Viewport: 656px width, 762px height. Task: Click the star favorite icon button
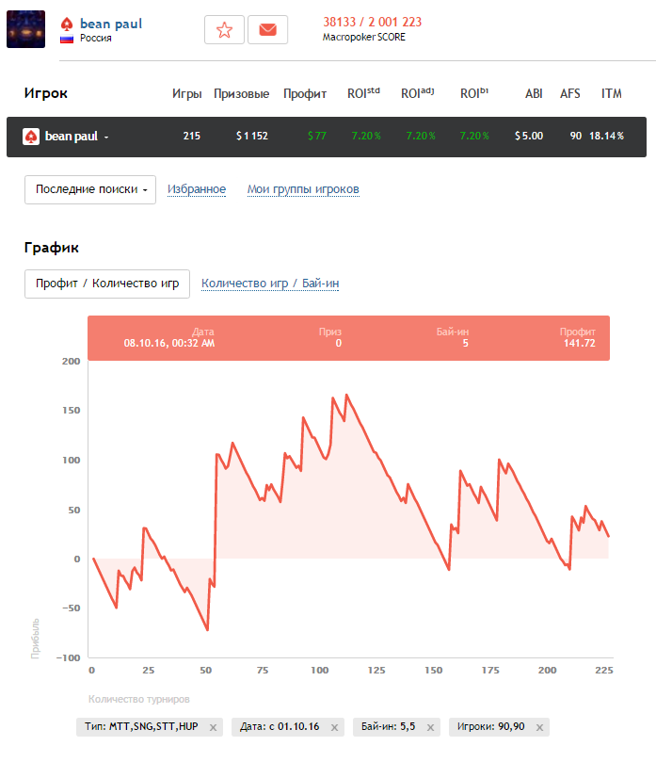[224, 30]
